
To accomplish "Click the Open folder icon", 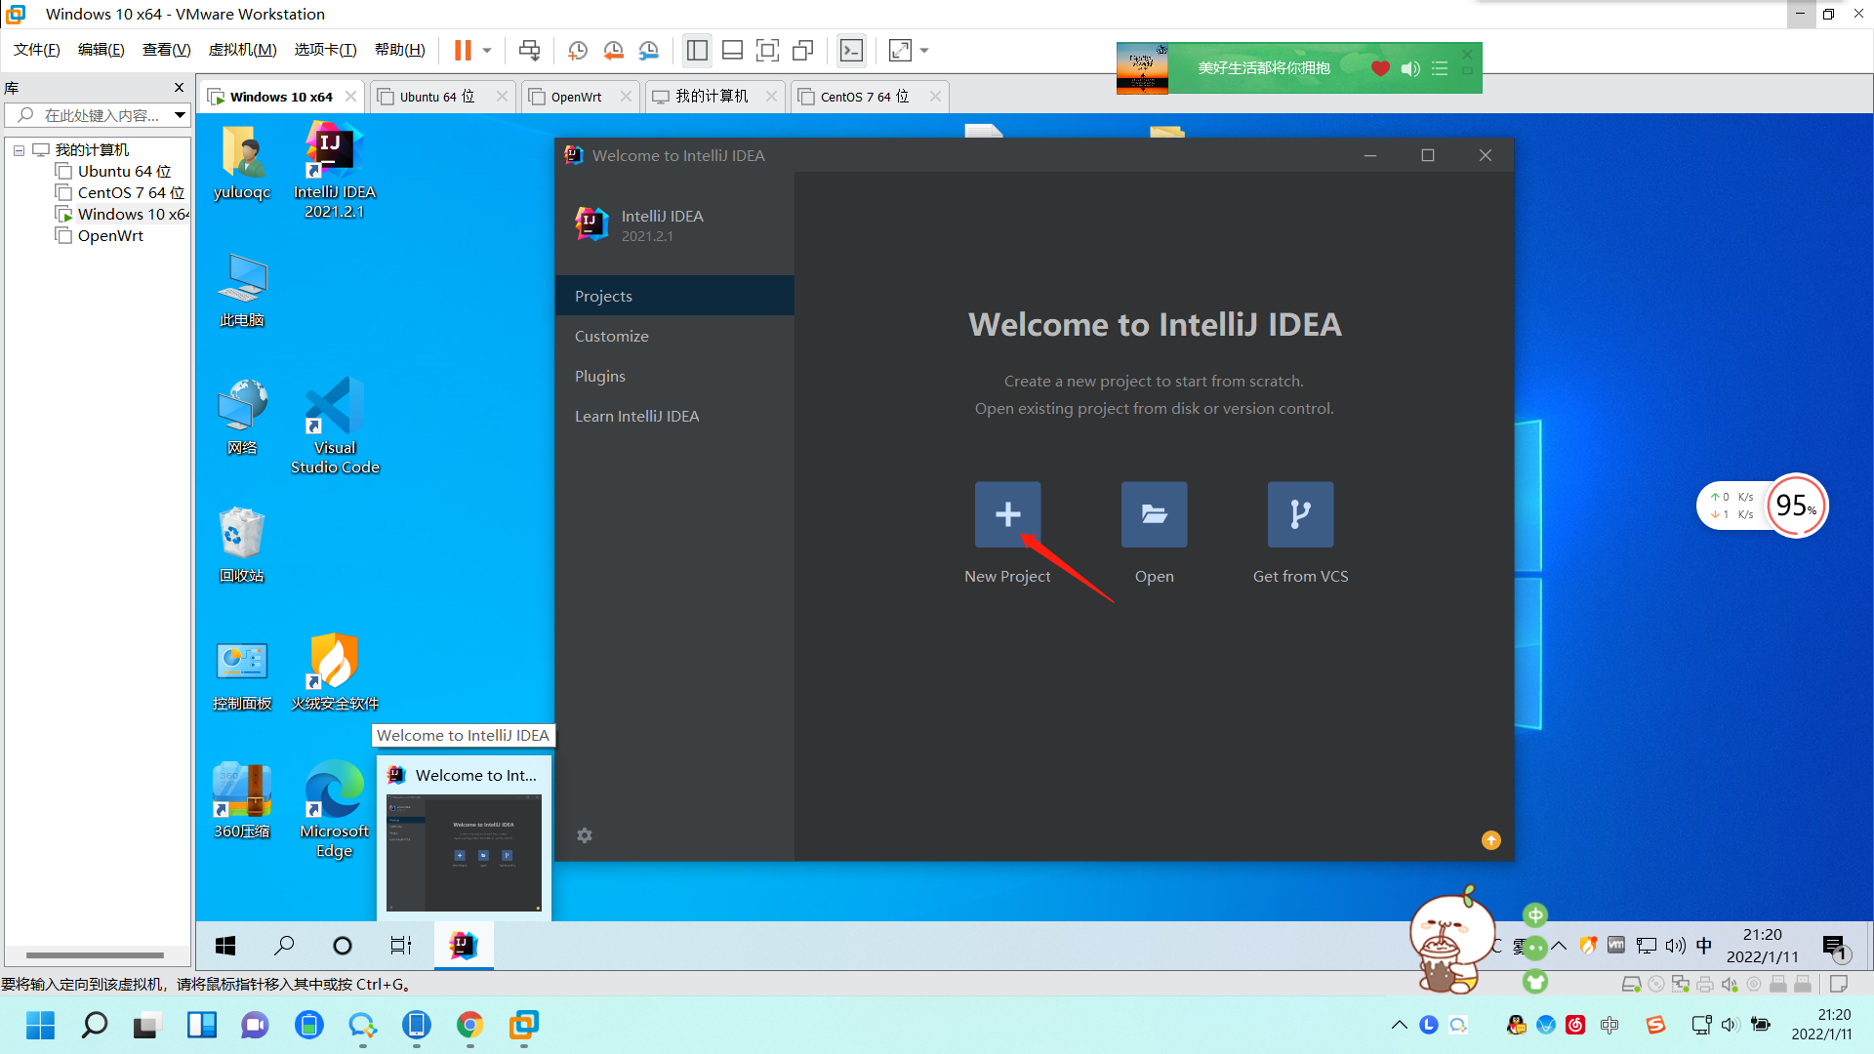I will tap(1154, 514).
